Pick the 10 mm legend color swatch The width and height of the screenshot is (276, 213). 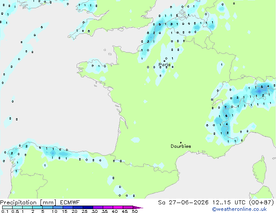click(x=58, y=207)
